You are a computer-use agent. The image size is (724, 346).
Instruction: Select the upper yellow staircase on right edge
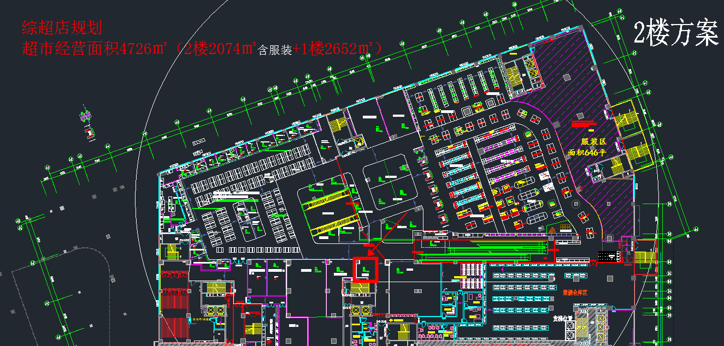pyautogui.click(x=627, y=120)
